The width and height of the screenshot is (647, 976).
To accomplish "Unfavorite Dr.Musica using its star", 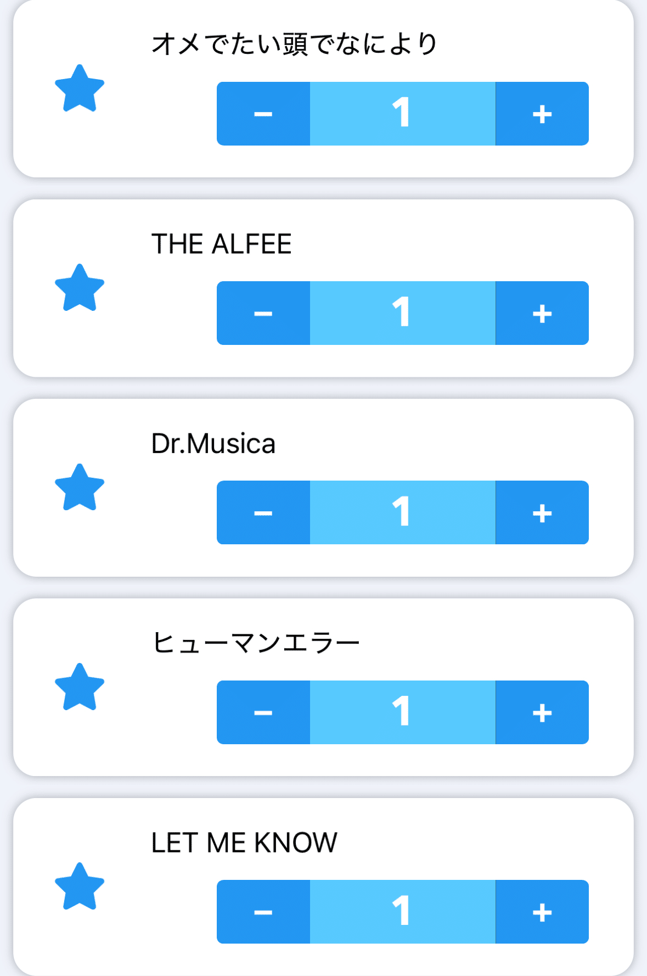I will click(80, 488).
